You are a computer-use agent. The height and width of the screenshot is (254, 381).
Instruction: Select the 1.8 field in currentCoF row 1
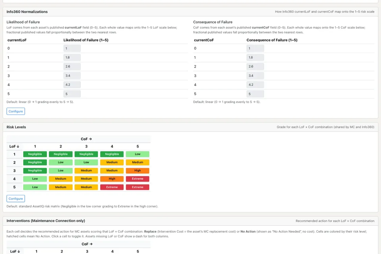(255, 57)
